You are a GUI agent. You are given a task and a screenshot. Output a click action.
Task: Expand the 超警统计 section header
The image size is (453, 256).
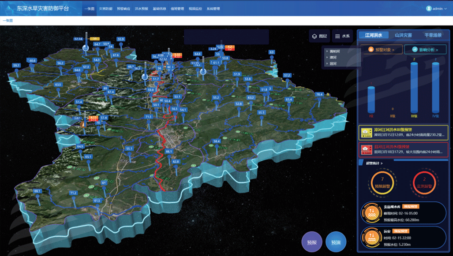tap(374, 163)
